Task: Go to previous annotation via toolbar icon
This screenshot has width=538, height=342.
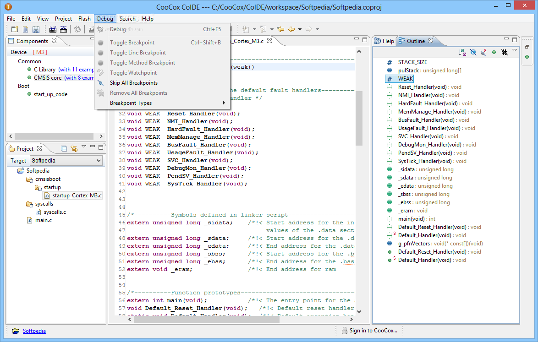Action: 263,29
